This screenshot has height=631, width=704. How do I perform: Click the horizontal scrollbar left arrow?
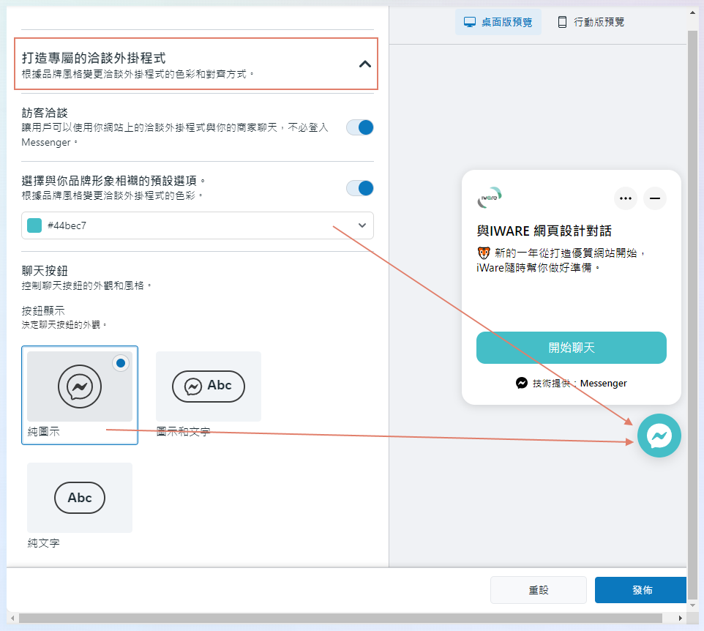tap(12, 619)
